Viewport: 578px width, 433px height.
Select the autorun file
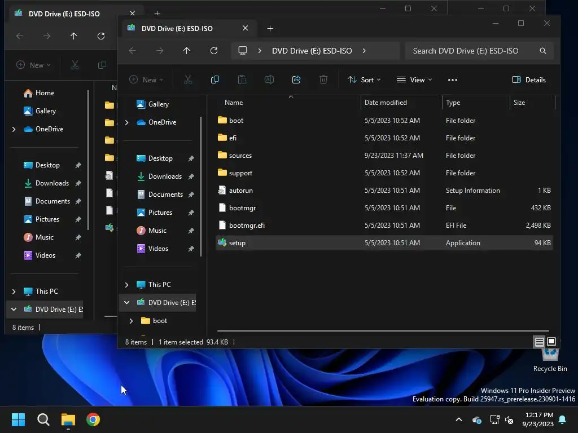[384, 191]
